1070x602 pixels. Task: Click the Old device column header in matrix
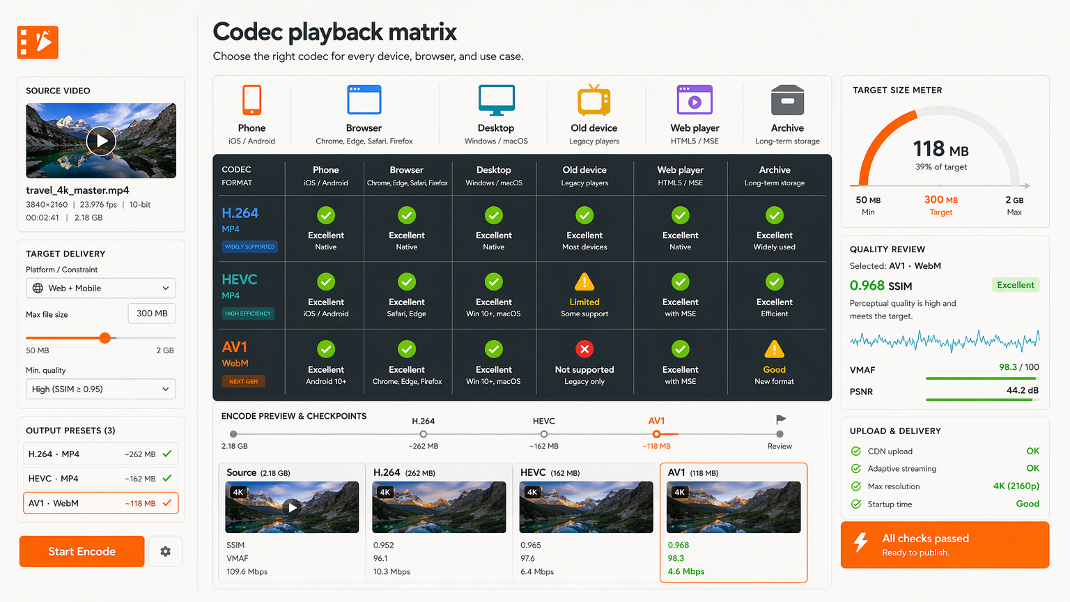584,176
